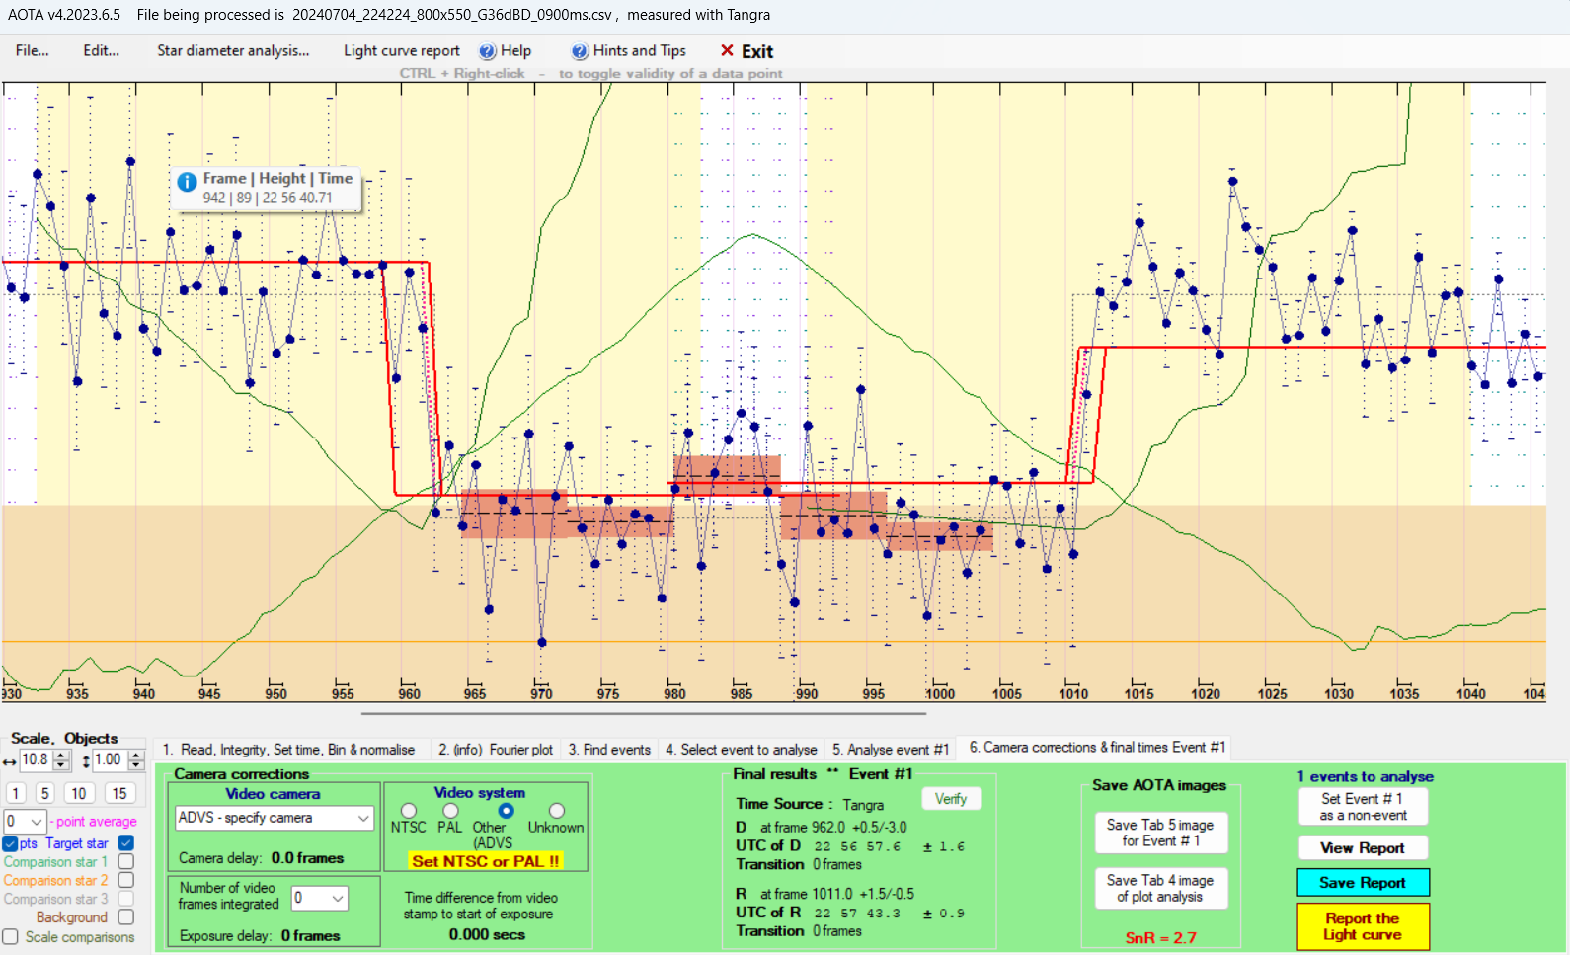Open the point average dropdown
The height and width of the screenshot is (955, 1570).
[37, 822]
